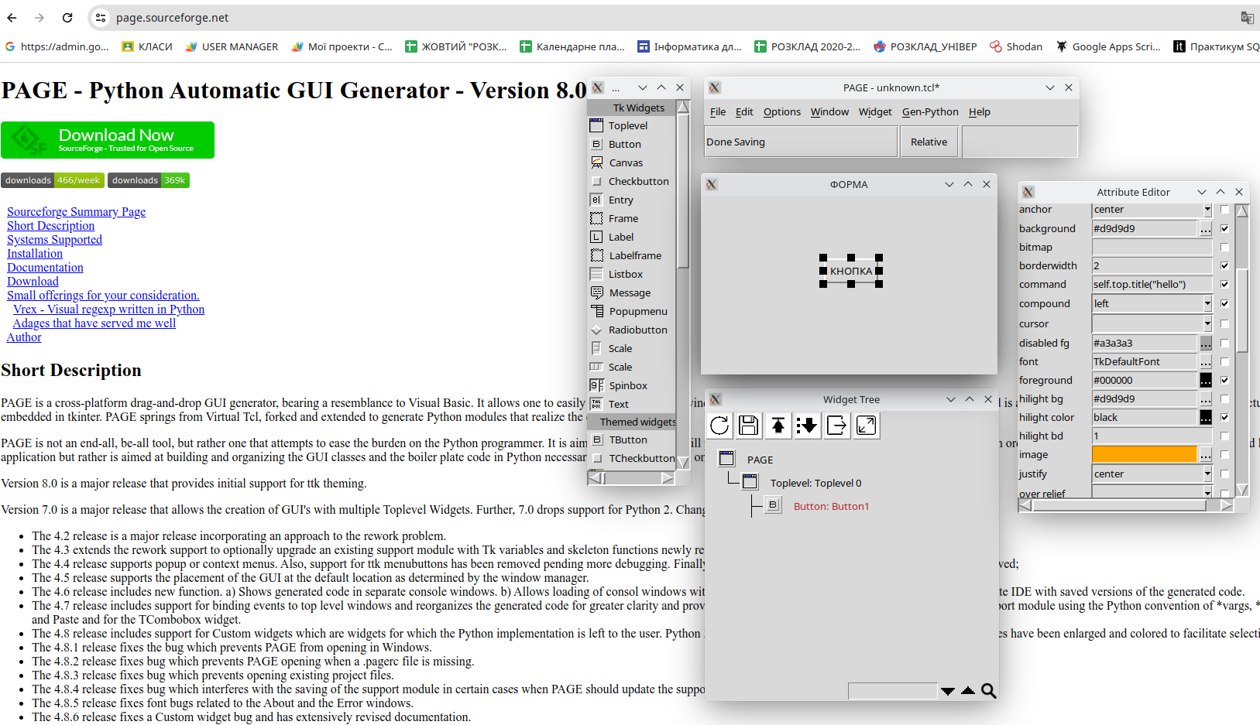Reload the browser page
1260x725 pixels.
pos(67,18)
